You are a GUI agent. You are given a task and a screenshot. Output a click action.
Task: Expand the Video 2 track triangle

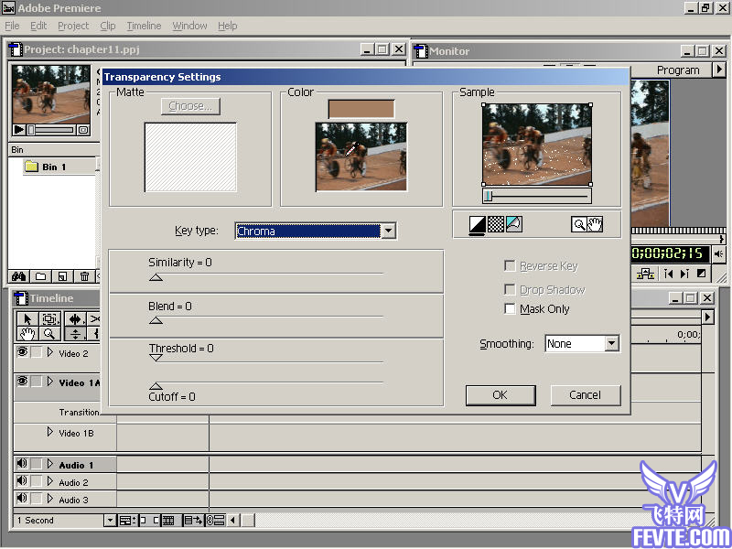point(50,352)
